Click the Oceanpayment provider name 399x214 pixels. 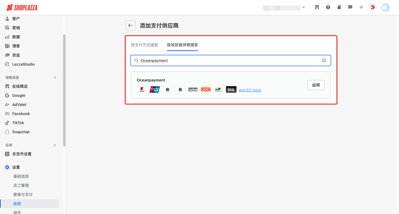pos(151,80)
